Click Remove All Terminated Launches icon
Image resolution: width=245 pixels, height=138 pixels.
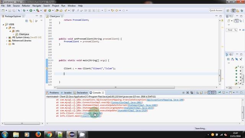coord(192,93)
